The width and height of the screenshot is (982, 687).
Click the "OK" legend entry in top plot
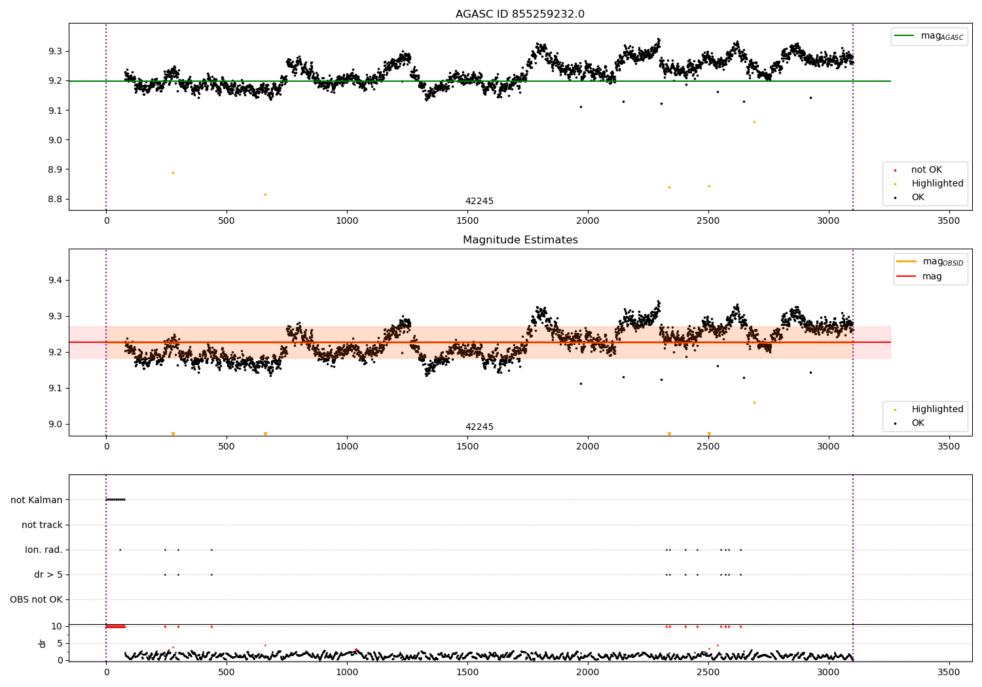click(918, 198)
